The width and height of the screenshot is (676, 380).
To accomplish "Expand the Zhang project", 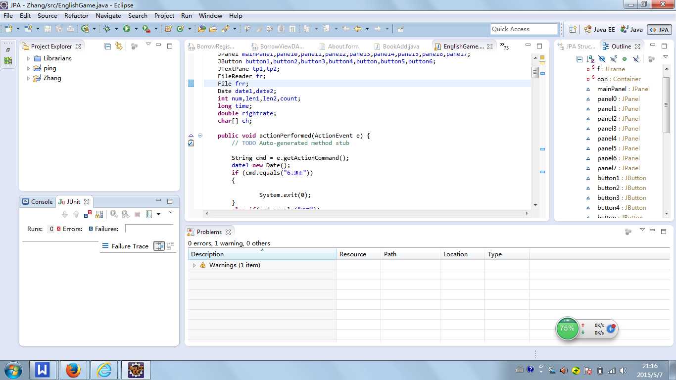I will tap(29, 78).
